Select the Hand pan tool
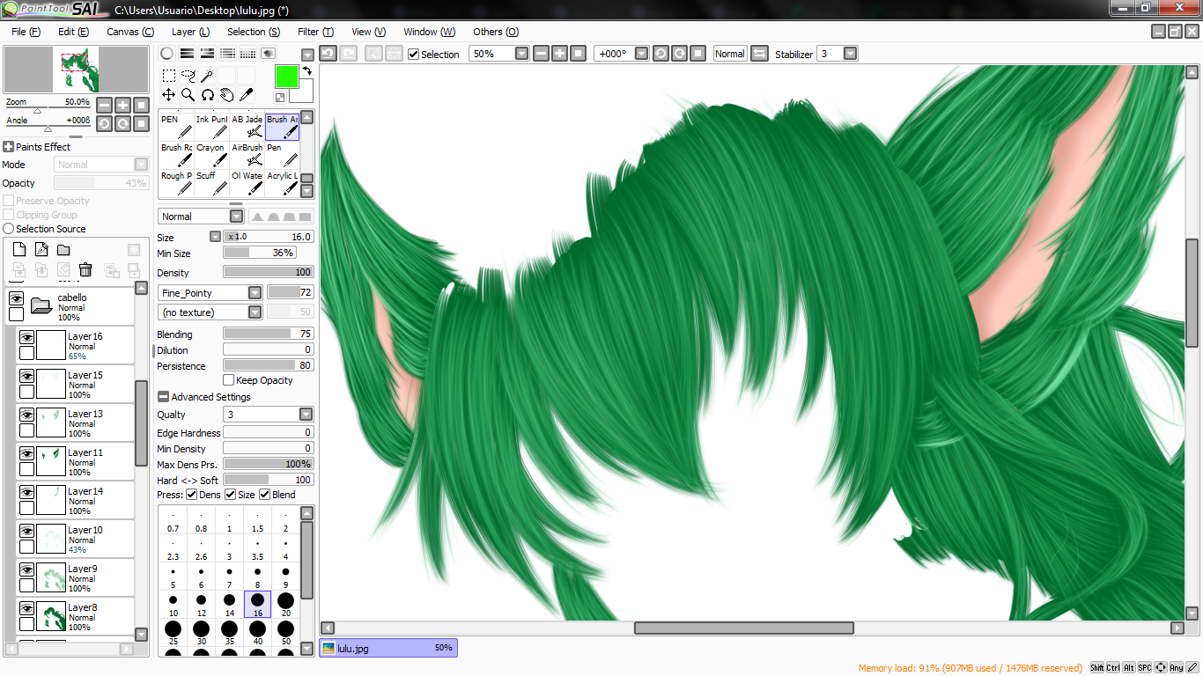The width and height of the screenshot is (1203, 676). 226,94
